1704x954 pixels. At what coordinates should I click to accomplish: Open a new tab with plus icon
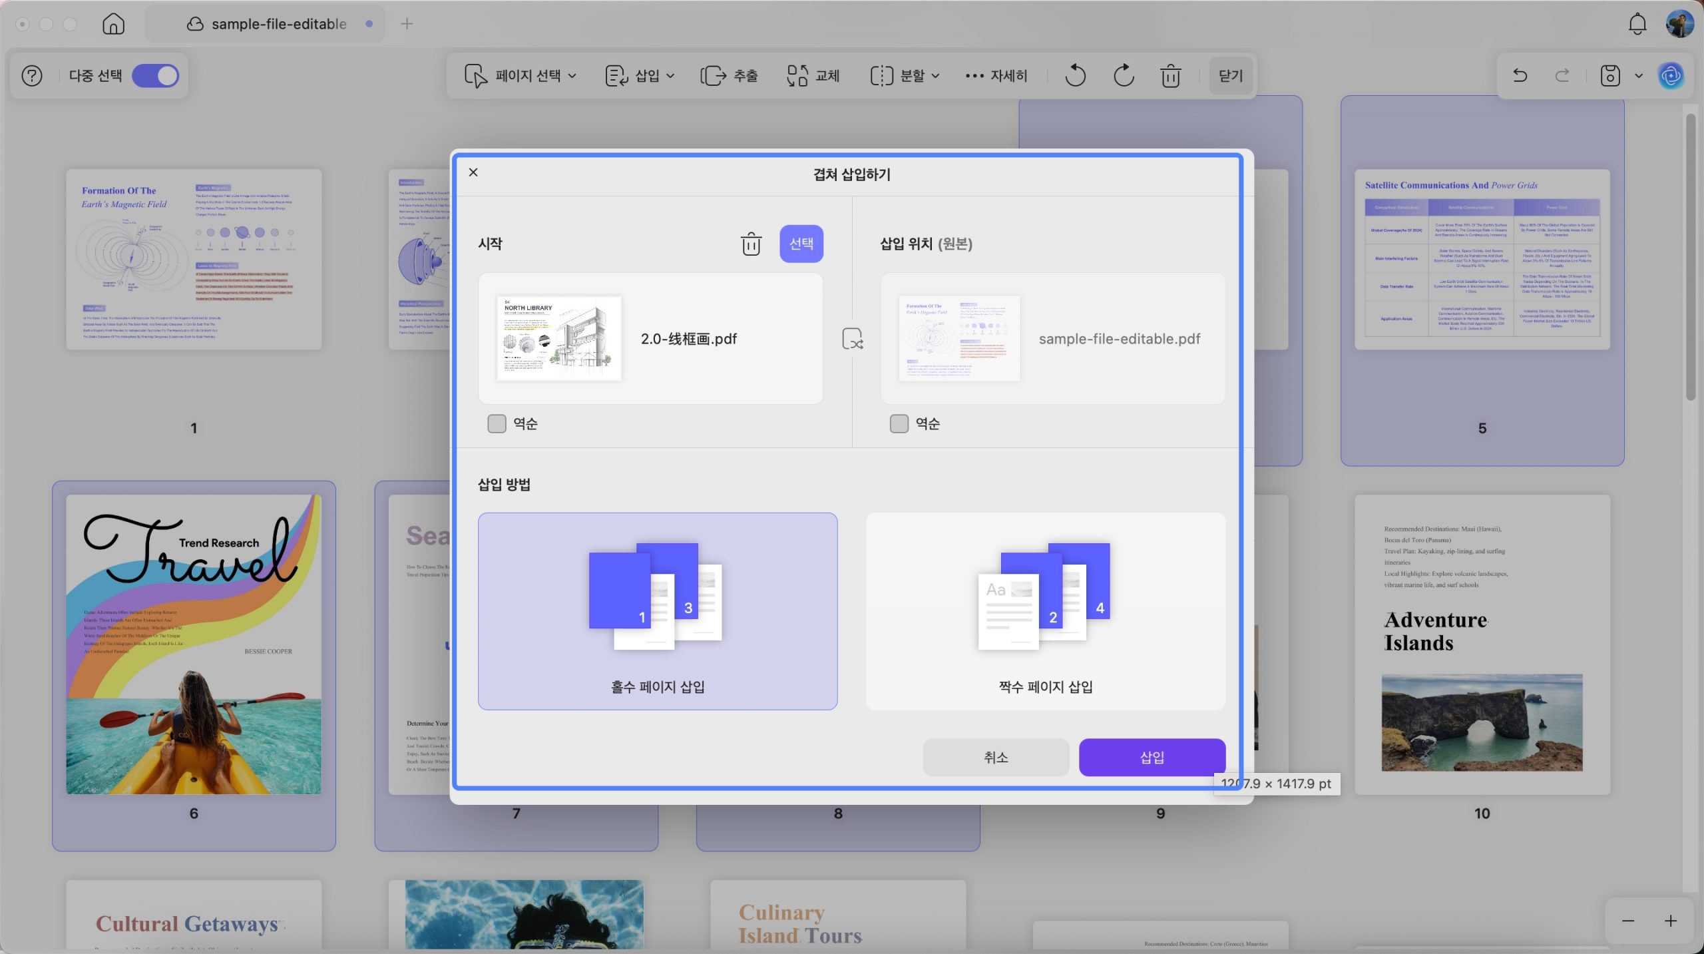(407, 24)
